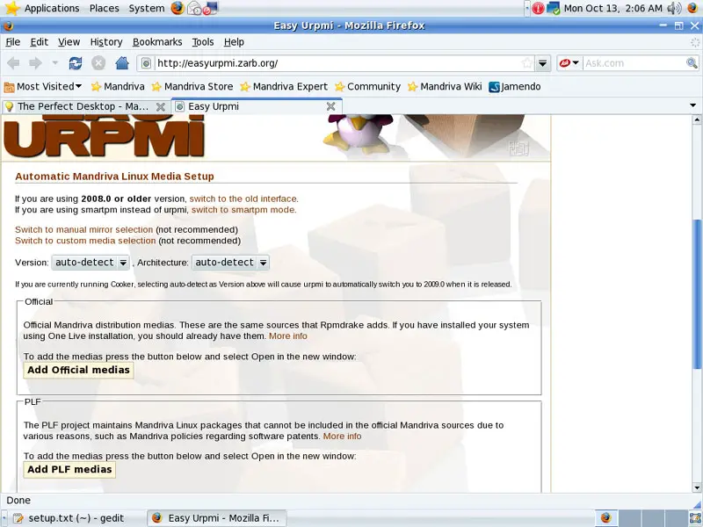Viewport: 703px width, 527px height.
Task: Open the System menu in the panel
Action: pyautogui.click(x=146, y=8)
